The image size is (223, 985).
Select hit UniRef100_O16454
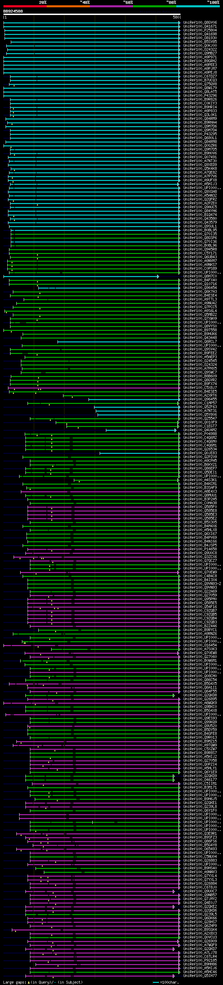click(200, 645)
